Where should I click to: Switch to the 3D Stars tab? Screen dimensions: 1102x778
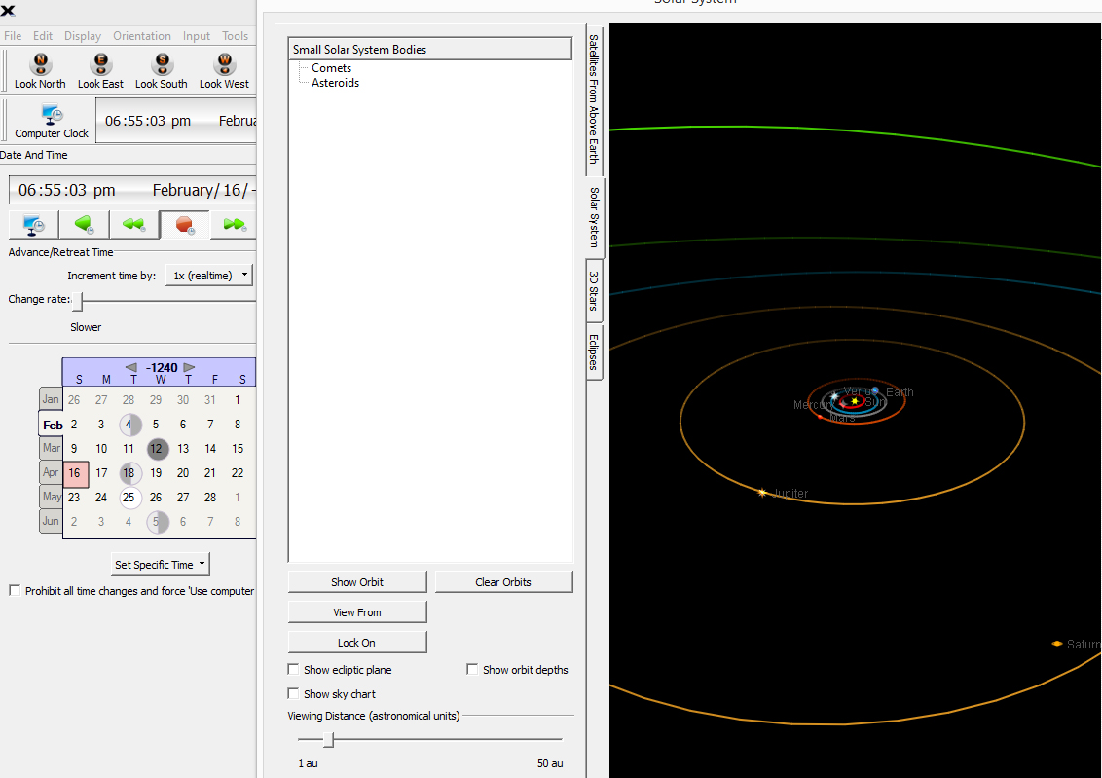click(594, 290)
